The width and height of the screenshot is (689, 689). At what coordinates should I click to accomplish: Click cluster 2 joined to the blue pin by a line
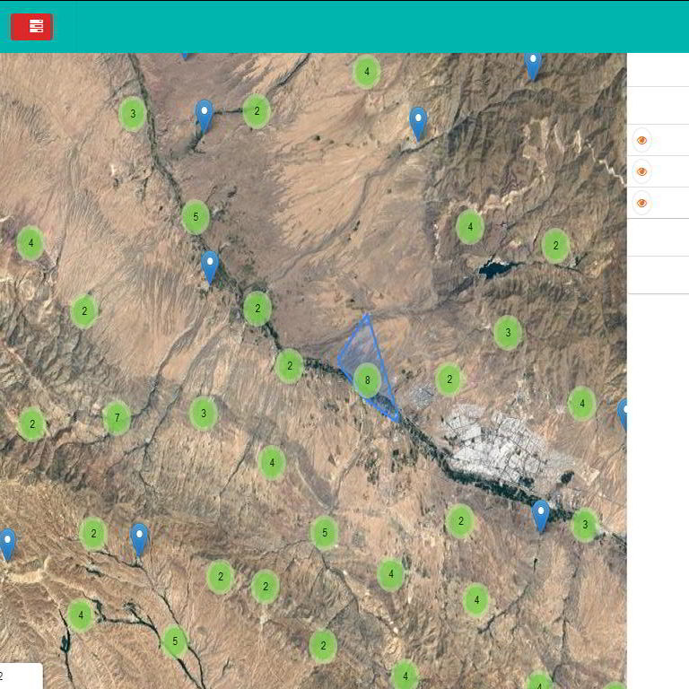pyautogui.click(x=257, y=112)
